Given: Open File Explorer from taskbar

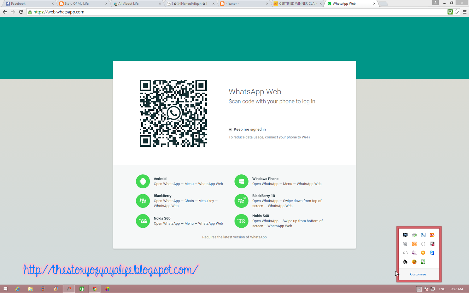Looking at the screenshot, I should [30, 289].
